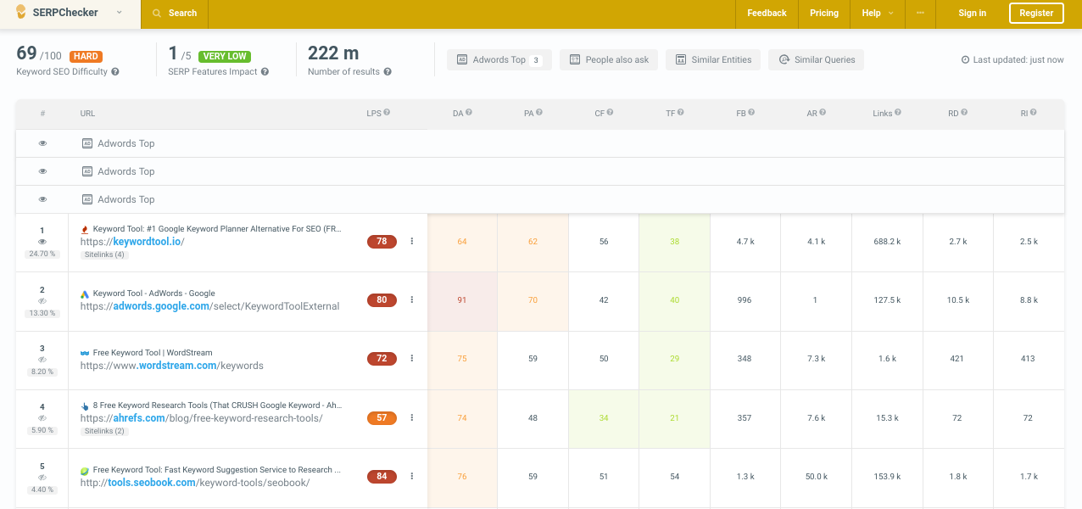This screenshot has width=1082, height=509.
Task: Open the Feedback menu item
Action: coord(767,13)
